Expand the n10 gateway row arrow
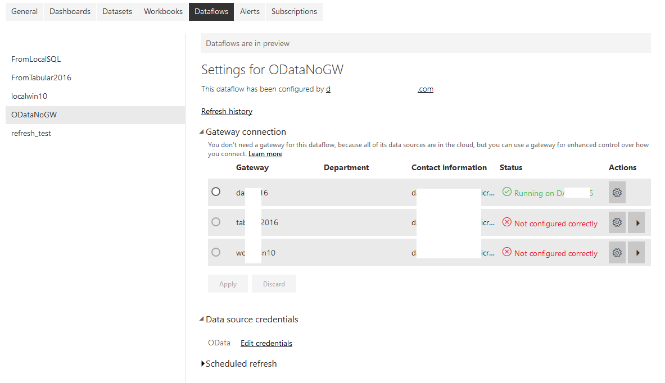Screen dimensions: 665x383 click(x=636, y=253)
